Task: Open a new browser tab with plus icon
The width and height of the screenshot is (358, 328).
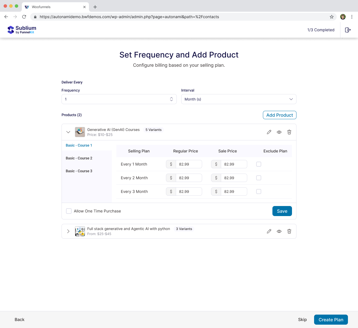Action: click(x=95, y=7)
